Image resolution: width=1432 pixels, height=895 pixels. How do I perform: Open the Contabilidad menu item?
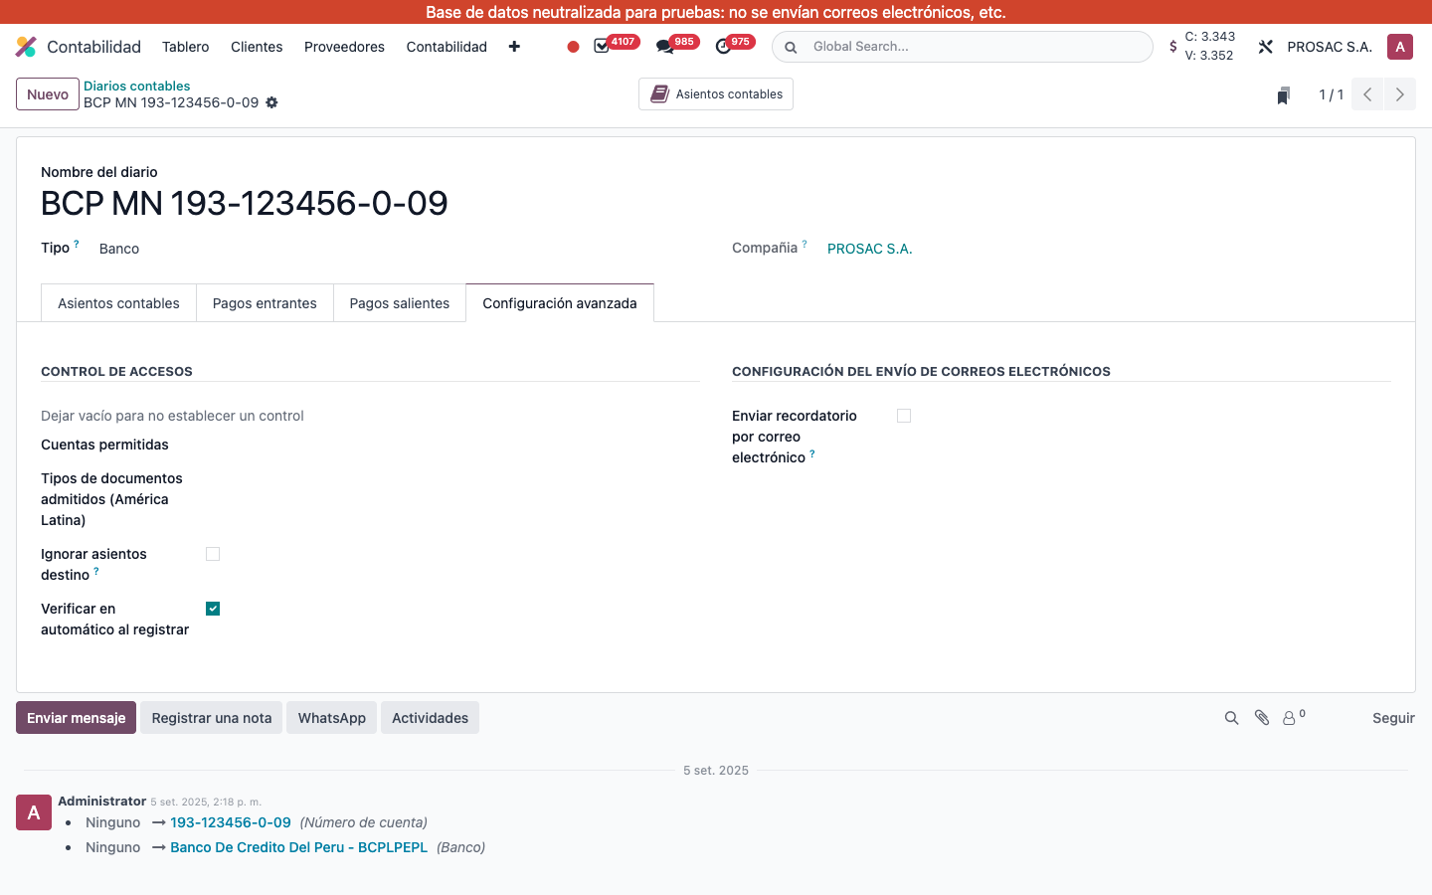pyautogui.click(x=447, y=47)
